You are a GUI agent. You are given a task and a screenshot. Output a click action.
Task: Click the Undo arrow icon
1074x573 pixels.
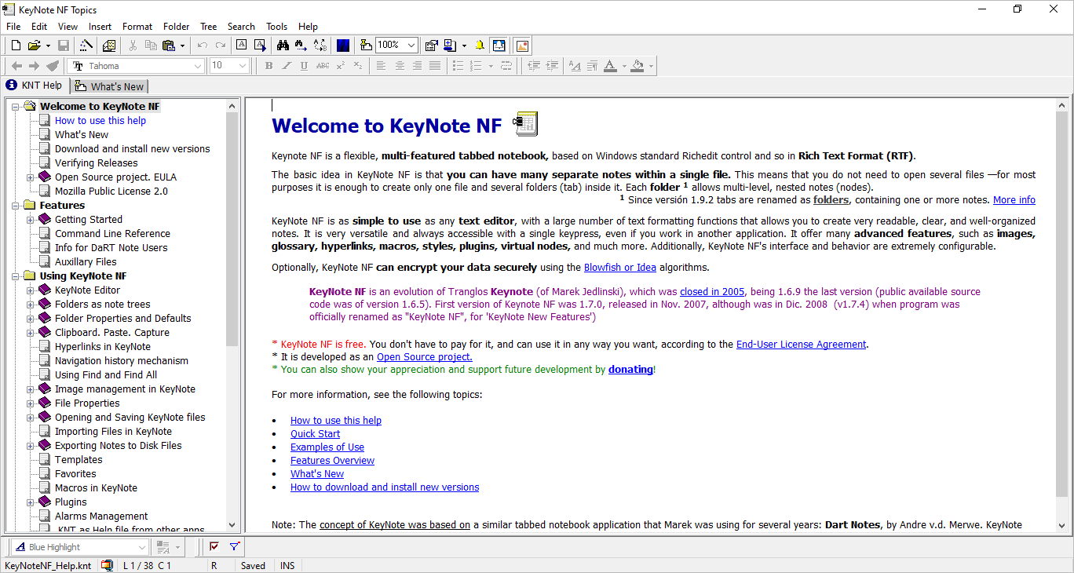tap(203, 46)
